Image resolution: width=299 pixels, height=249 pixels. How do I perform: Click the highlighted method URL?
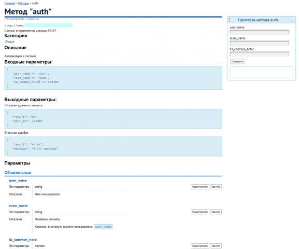48,25
